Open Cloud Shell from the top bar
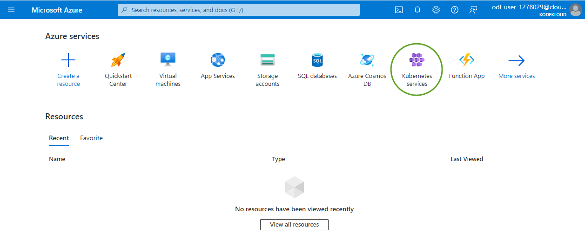Screen dimensions: 585x234 (399, 10)
